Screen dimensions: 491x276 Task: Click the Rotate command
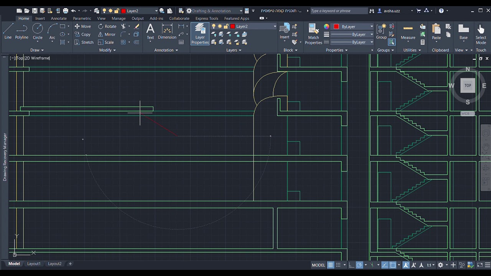pos(107,26)
